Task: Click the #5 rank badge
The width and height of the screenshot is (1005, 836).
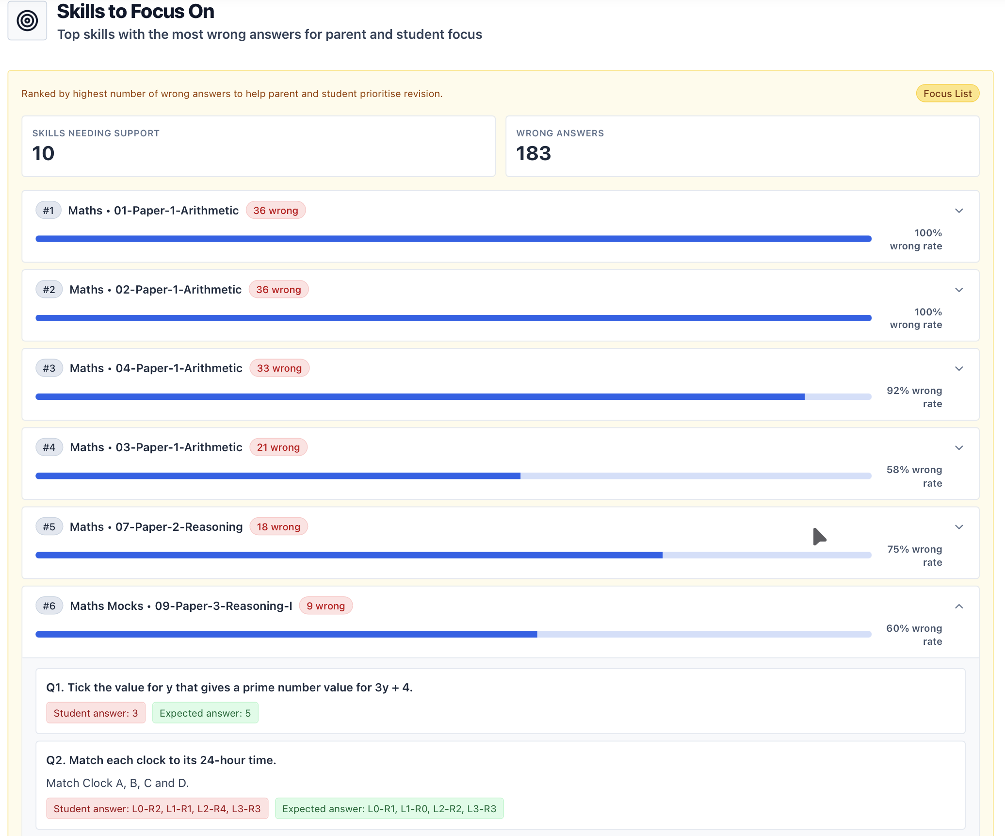Action: pos(49,527)
